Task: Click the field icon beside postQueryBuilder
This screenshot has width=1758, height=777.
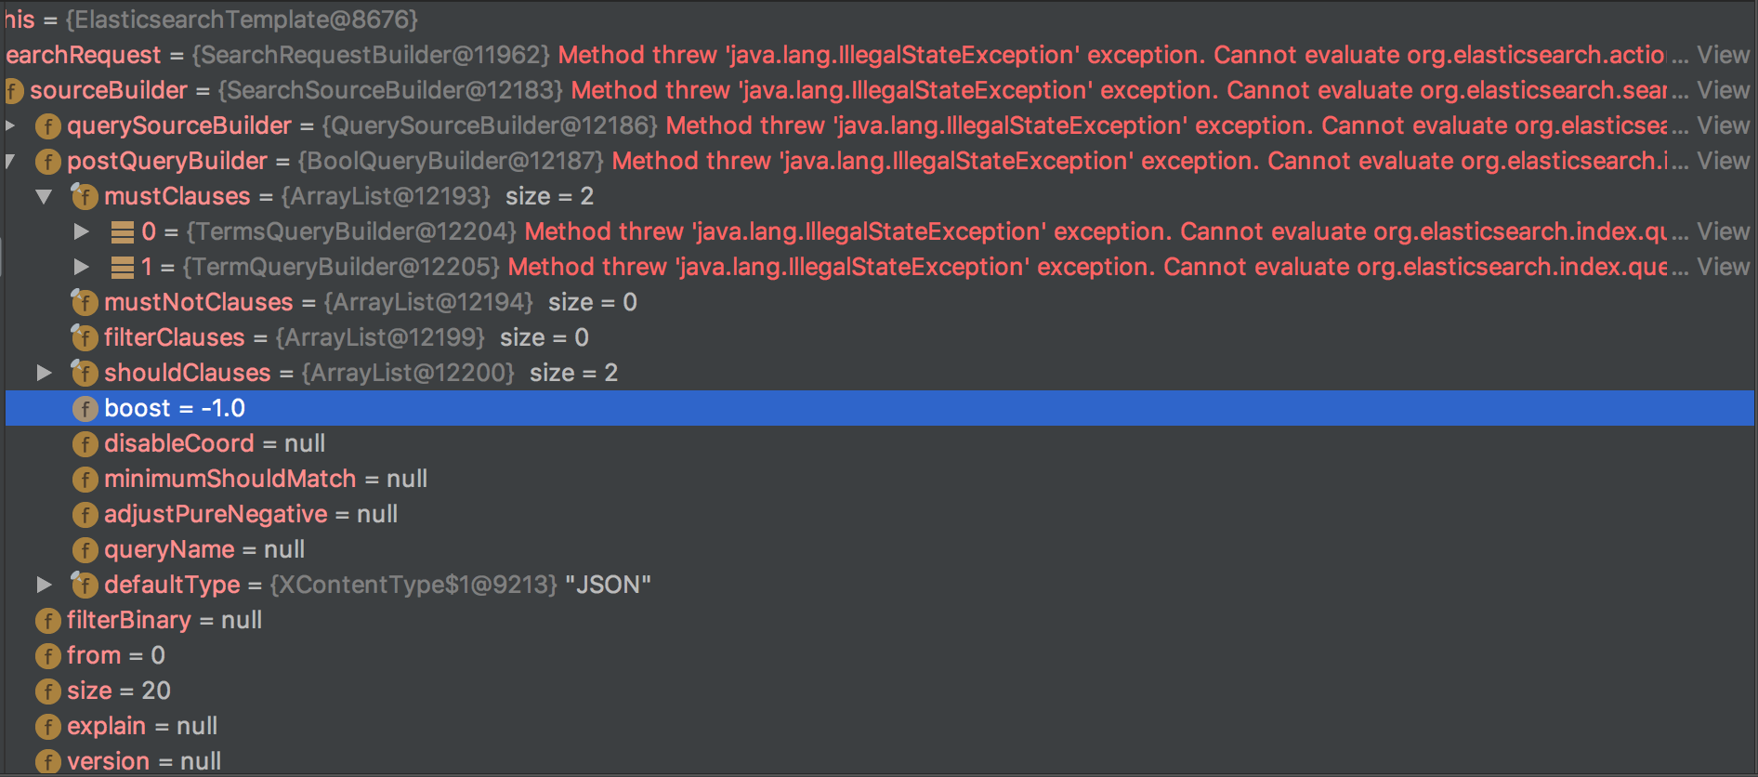Action: click(x=47, y=162)
